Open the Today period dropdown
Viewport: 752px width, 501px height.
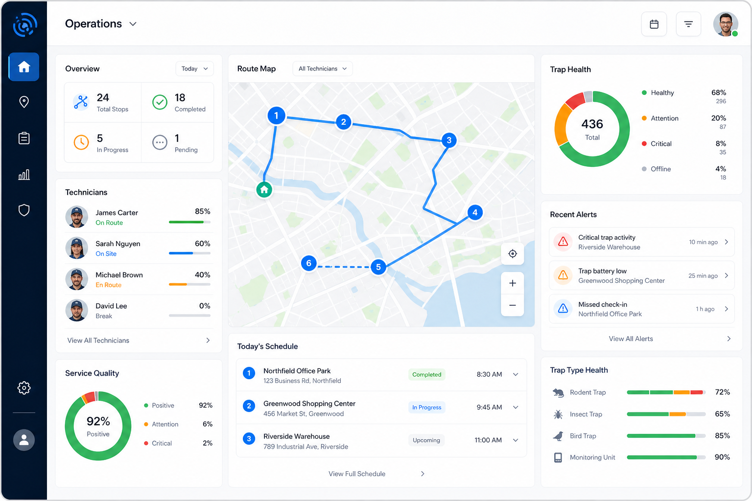click(x=194, y=68)
